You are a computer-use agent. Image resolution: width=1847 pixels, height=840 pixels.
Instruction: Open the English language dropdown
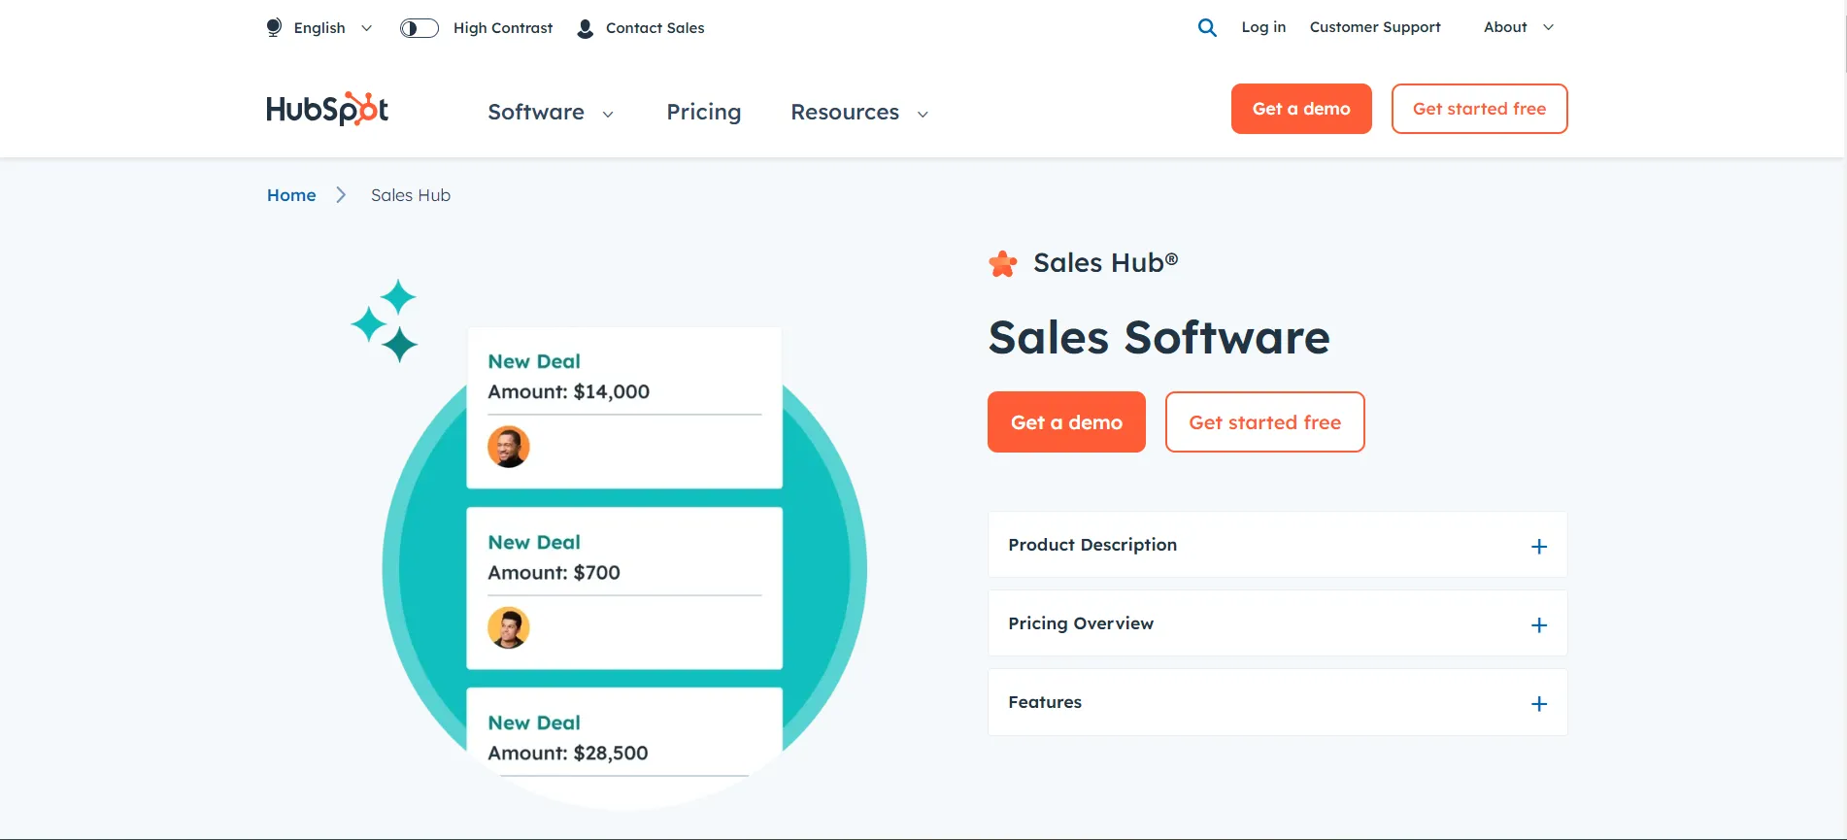[x=319, y=28]
